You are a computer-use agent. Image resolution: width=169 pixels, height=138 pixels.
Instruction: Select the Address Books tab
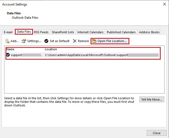pyautogui.click(x=149, y=32)
